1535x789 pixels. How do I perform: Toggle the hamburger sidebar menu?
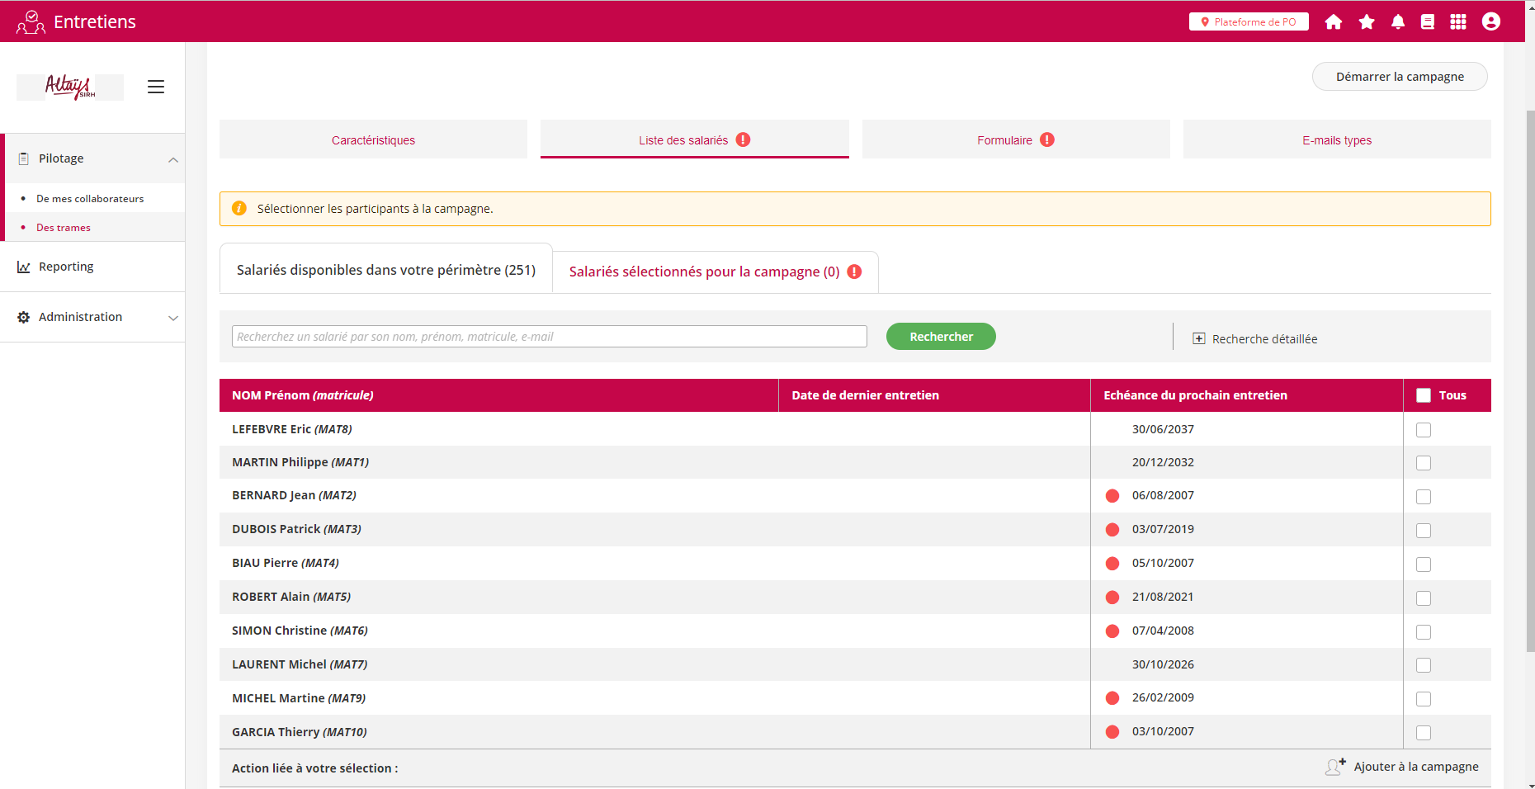(156, 87)
